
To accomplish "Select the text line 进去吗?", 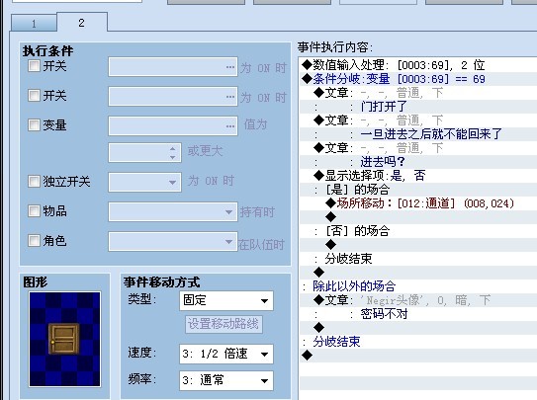I will pos(418,162).
